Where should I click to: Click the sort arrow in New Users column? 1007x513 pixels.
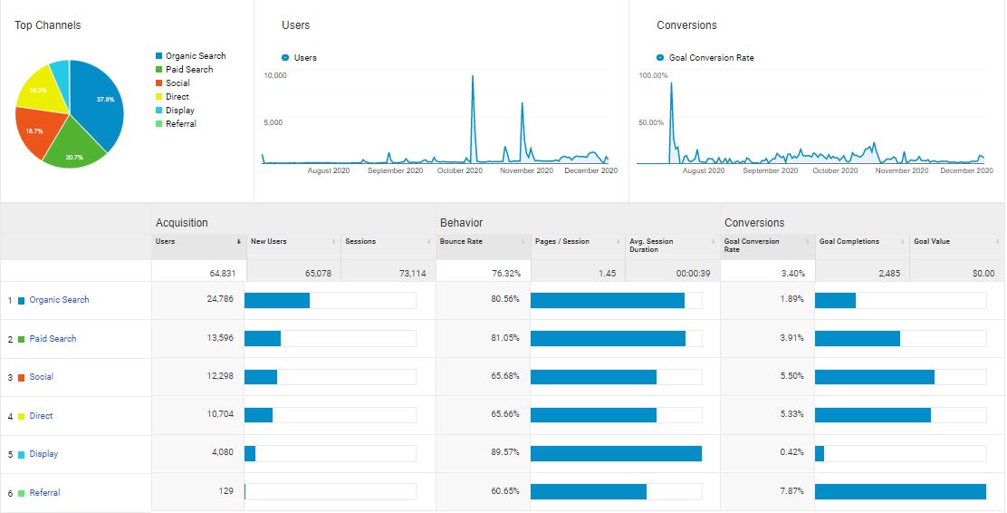tap(334, 242)
